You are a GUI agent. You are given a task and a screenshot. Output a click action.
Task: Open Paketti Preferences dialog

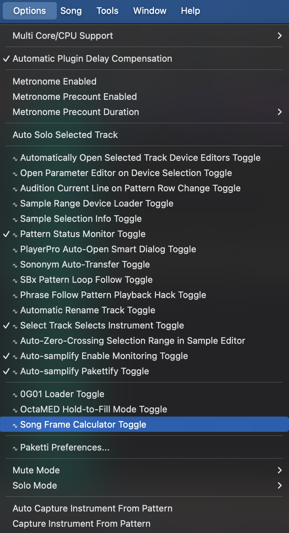(65, 447)
